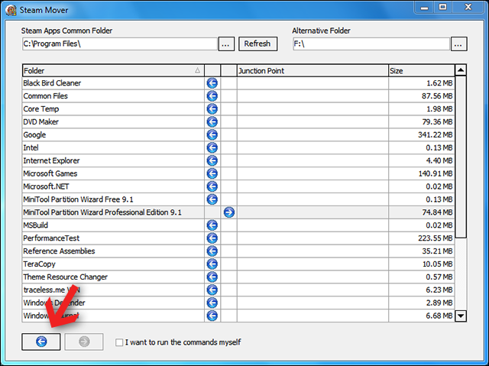The width and height of the screenshot is (489, 366).
Task: Click the 35.21 MB size cell
Action: click(422, 251)
